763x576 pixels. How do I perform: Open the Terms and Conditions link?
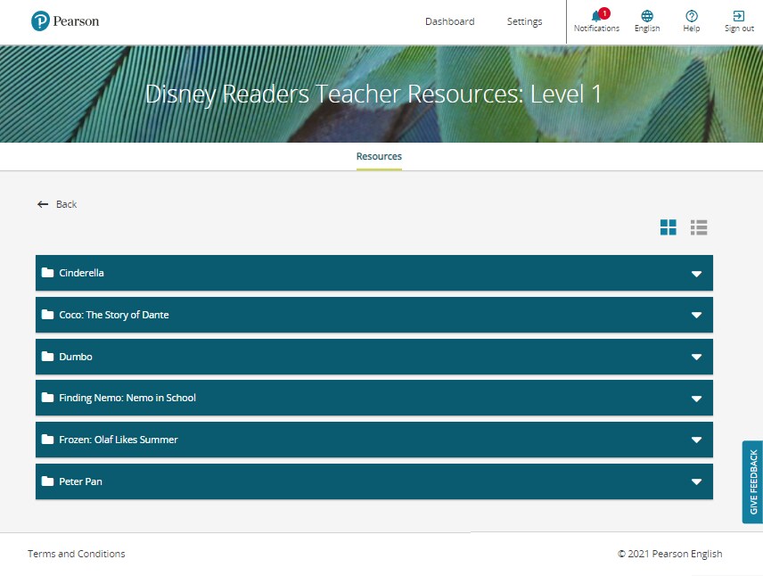pyautogui.click(x=77, y=554)
